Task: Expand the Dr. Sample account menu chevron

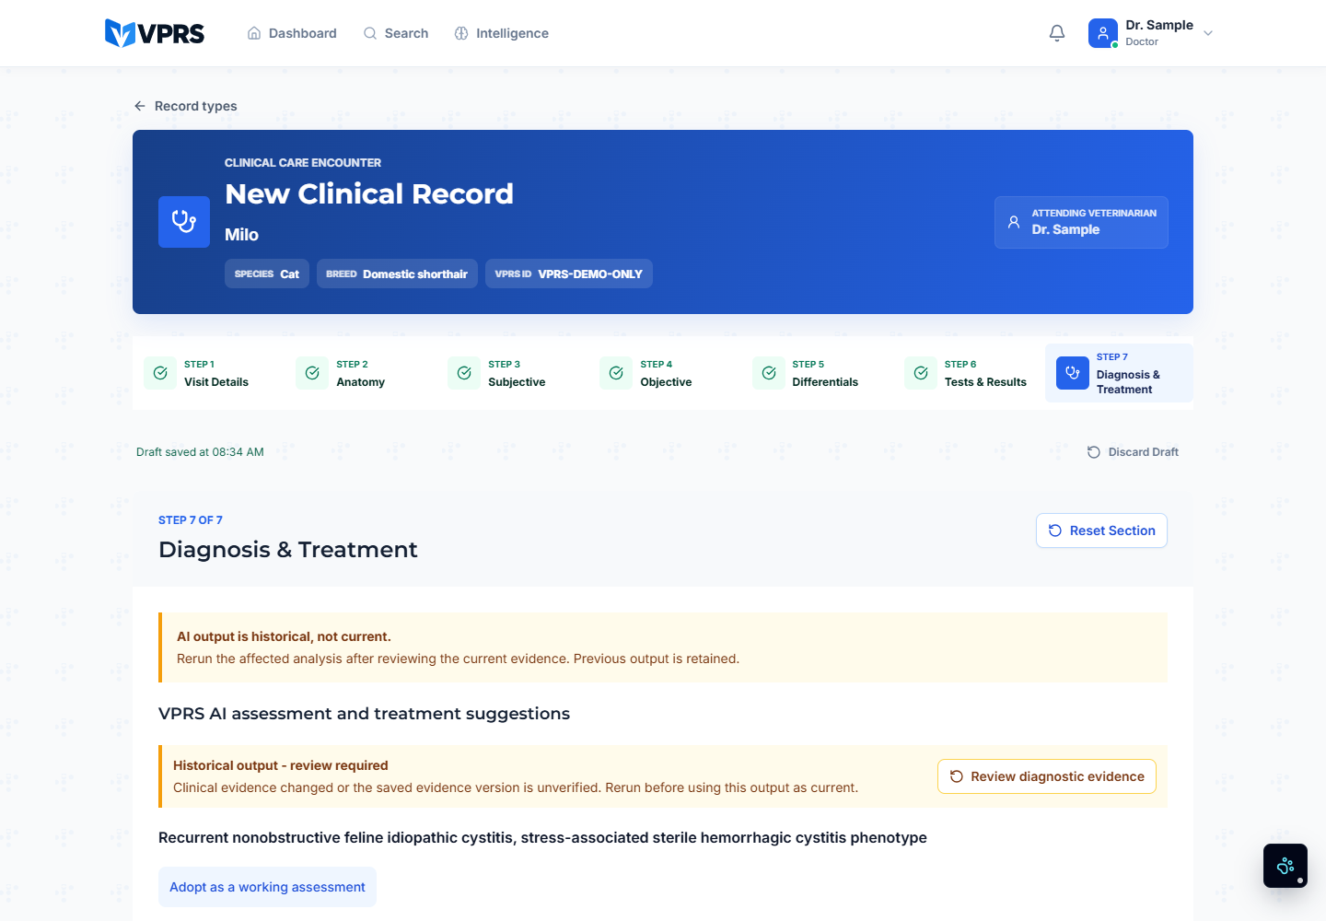Action: [1208, 33]
